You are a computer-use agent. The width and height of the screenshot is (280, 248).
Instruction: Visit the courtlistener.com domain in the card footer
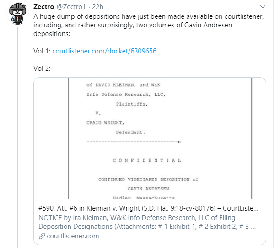click(x=73, y=236)
